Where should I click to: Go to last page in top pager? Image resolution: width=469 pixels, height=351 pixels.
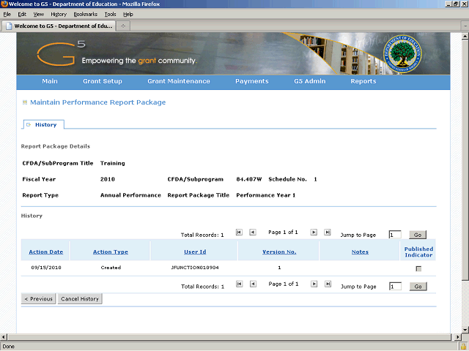(328, 233)
